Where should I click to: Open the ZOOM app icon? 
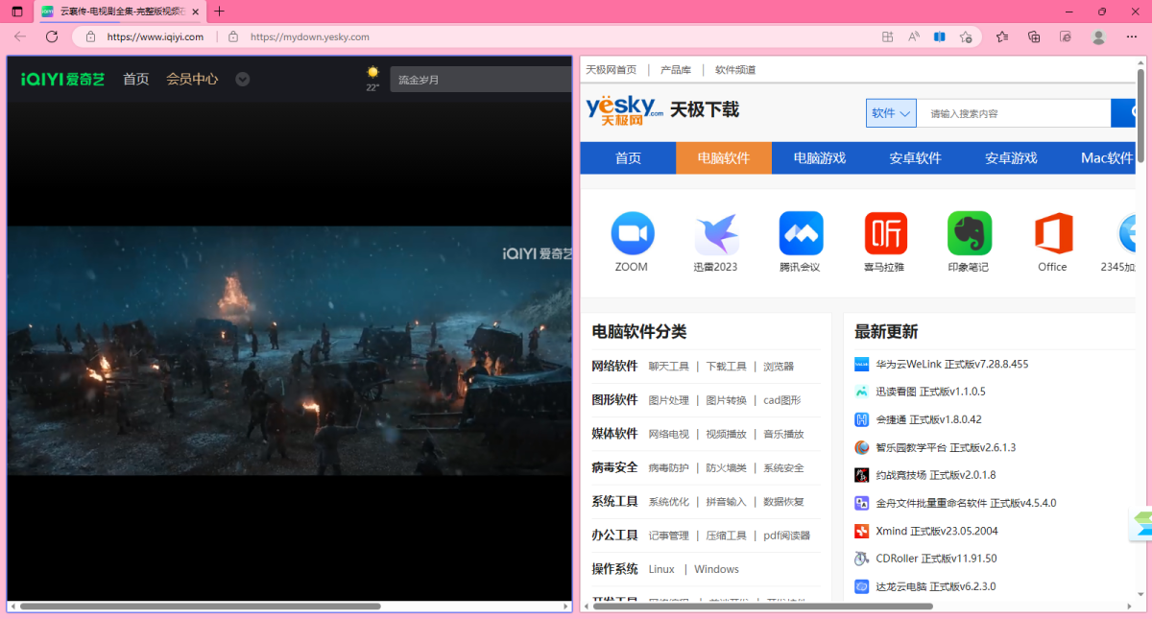click(x=632, y=233)
